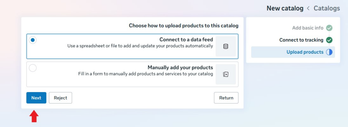Select the Manually add your products radio button
The image size is (348, 127).
tap(33, 68)
